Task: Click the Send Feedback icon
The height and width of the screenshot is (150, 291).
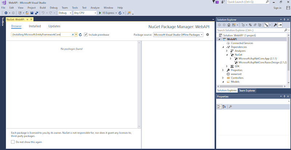Action: (223, 2)
